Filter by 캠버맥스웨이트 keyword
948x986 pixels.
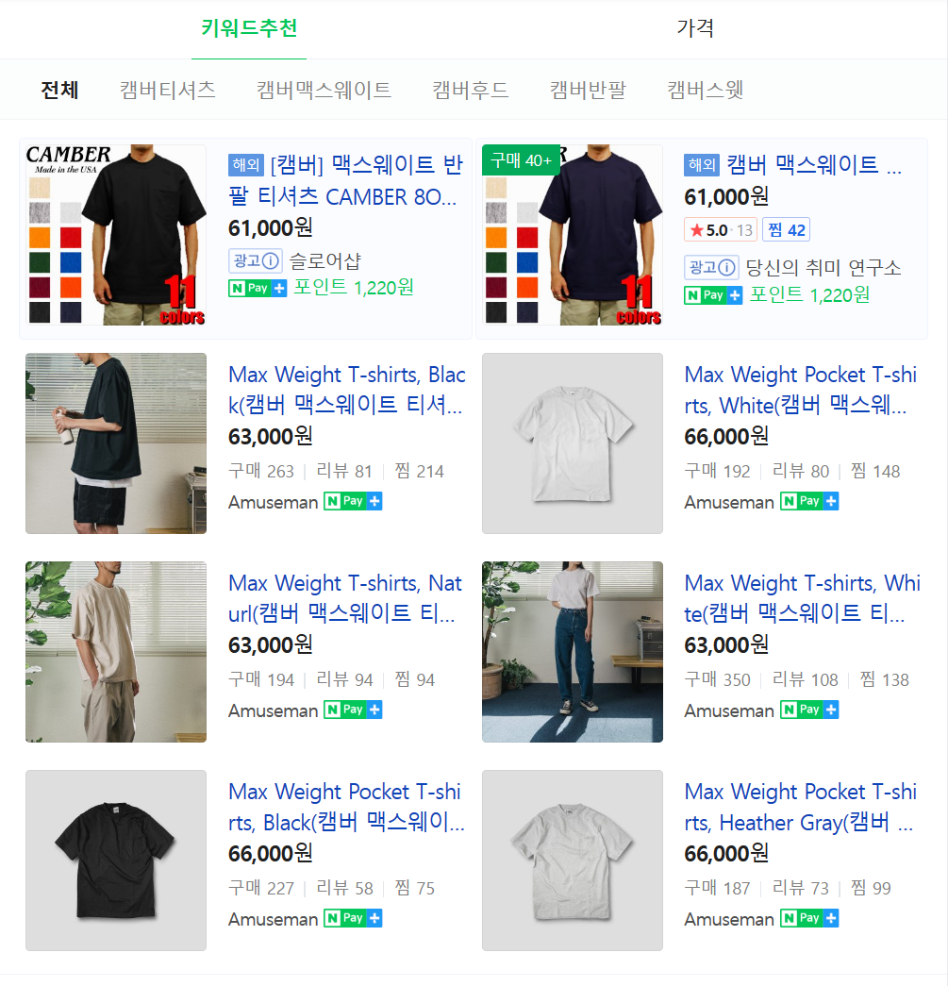(x=324, y=90)
